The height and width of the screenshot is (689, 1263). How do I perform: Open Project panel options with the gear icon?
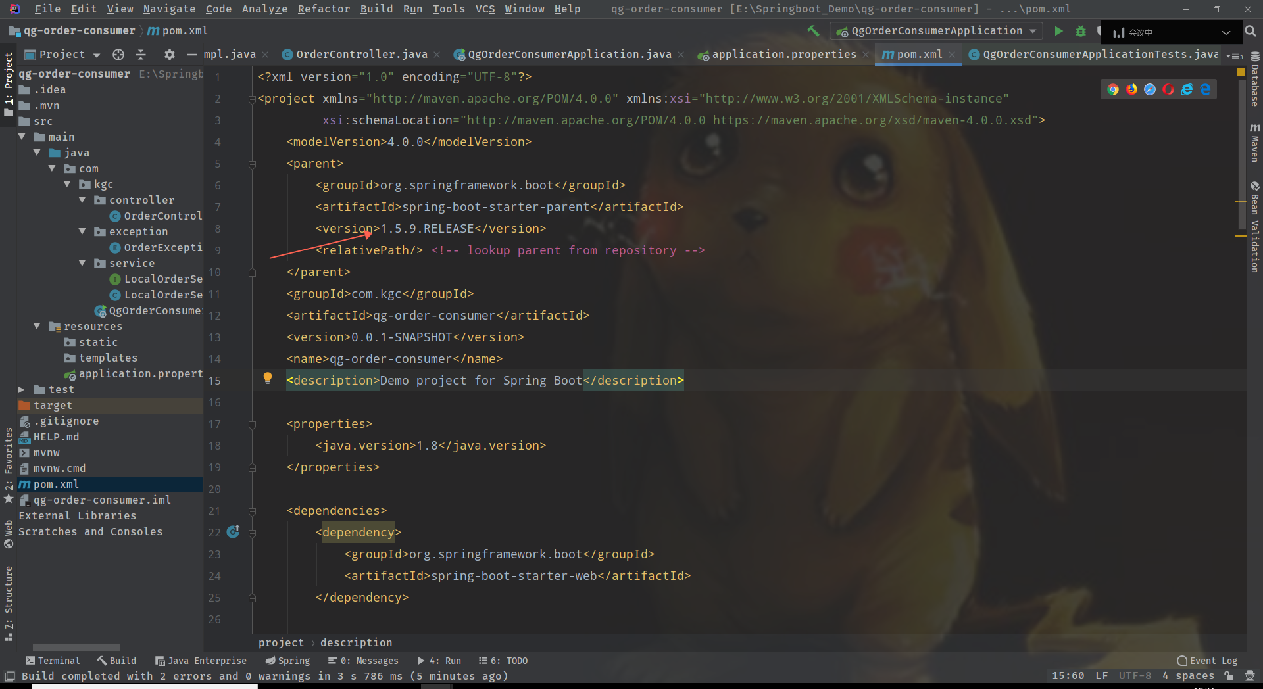169,55
